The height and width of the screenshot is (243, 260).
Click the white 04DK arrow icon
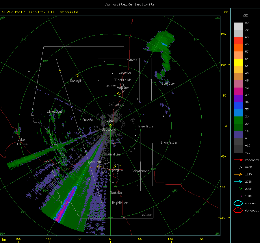(238, 167)
